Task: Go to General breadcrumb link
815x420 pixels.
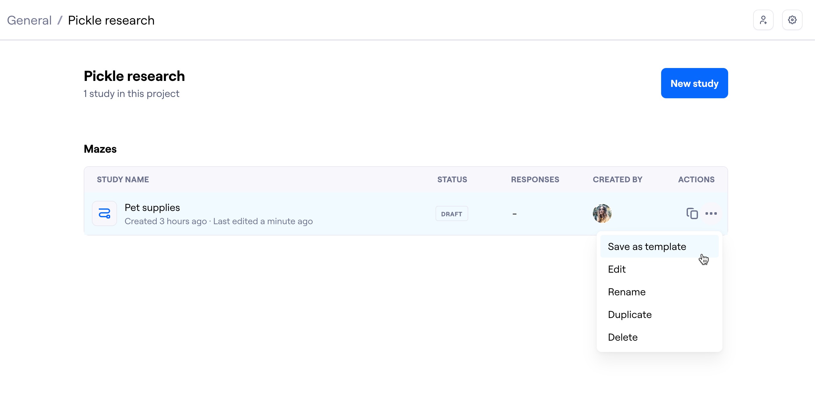Action: tap(29, 20)
